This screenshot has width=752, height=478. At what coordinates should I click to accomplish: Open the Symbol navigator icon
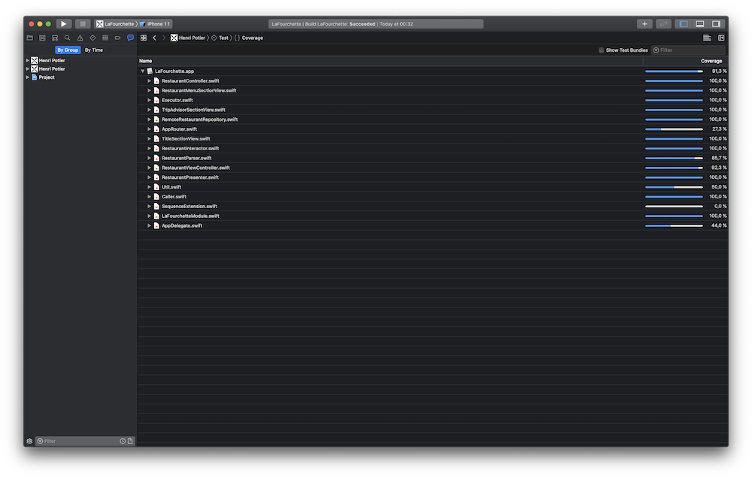[x=55, y=38]
